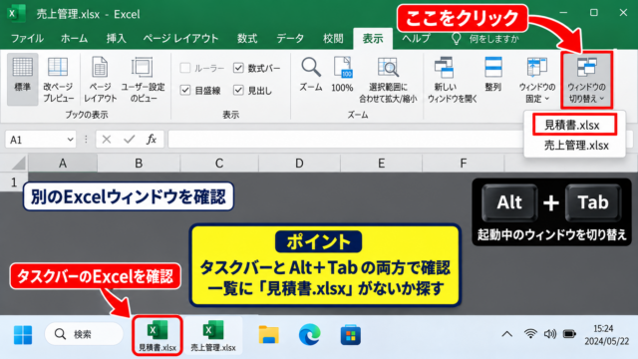Open ウィンドウの固定 freeze panes dropdown
Screen dimensions: 638x359
[537, 80]
